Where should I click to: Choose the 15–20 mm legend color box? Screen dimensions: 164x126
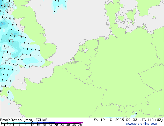click(x=40, y=123)
